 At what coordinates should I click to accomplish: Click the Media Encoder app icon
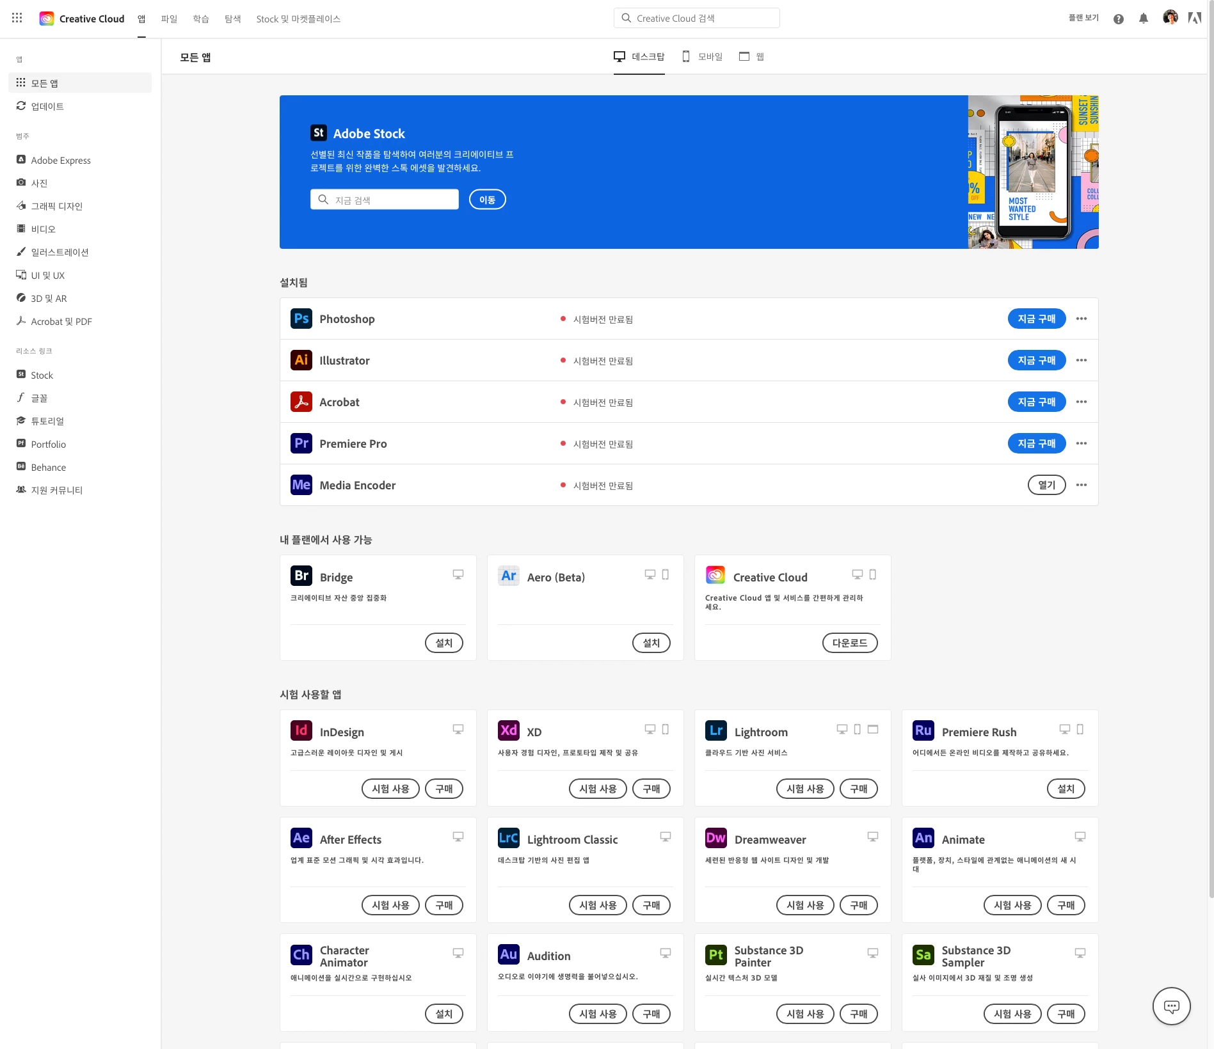click(301, 485)
